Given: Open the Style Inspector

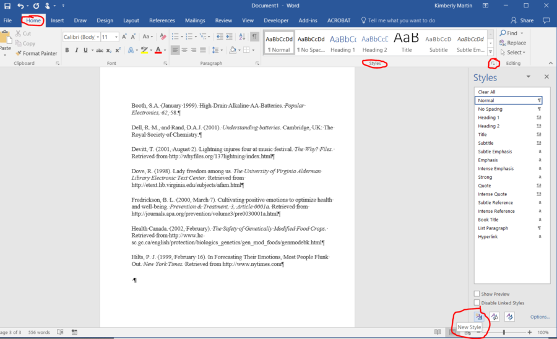Looking at the screenshot, I should coord(494,317).
